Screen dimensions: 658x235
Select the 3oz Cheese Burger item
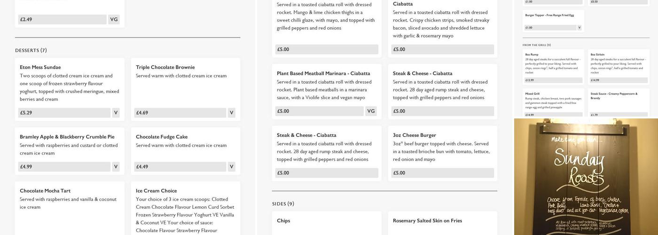pyautogui.click(x=415, y=135)
